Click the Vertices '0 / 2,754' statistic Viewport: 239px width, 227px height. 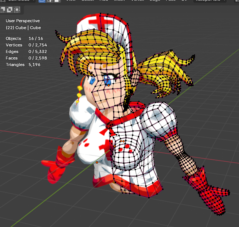tap(38, 45)
